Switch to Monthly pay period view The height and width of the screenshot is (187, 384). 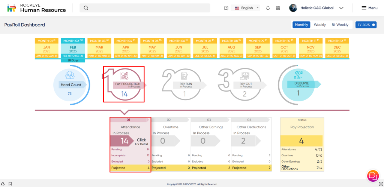click(301, 25)
